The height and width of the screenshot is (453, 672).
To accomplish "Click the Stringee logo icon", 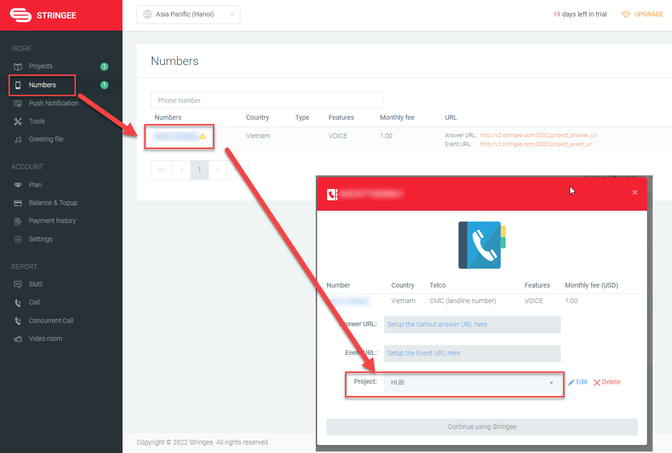I will point(21,15).
